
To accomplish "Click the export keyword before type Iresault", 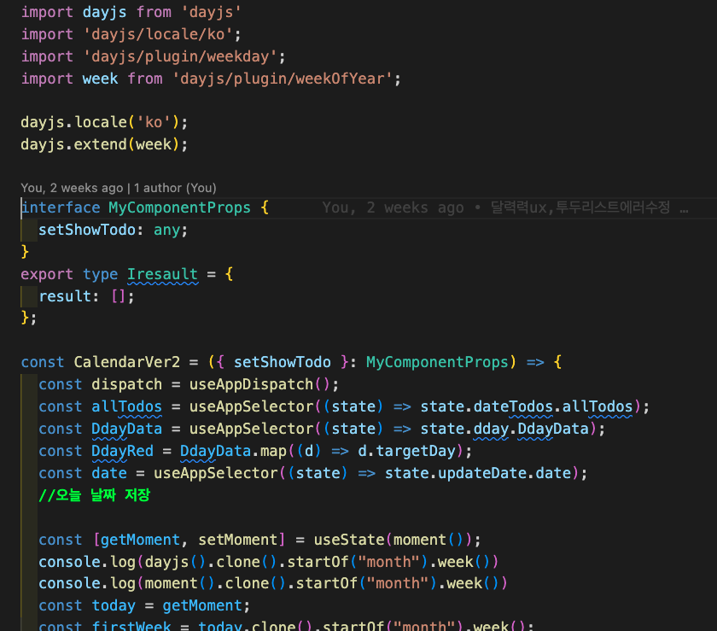I will tap(47, 274).
